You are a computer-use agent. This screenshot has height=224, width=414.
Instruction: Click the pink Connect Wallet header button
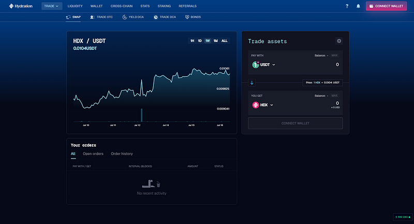click(386, 6)
